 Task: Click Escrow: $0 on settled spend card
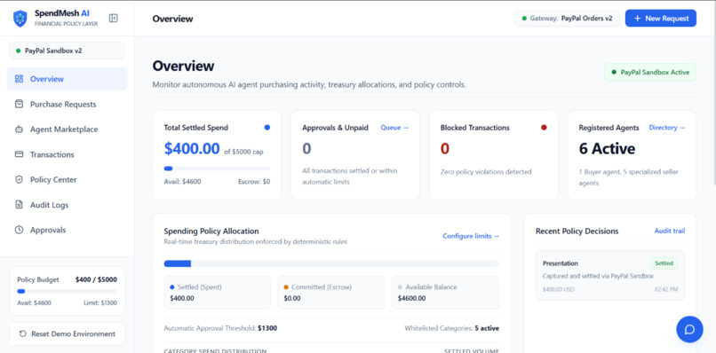(254, 182)
